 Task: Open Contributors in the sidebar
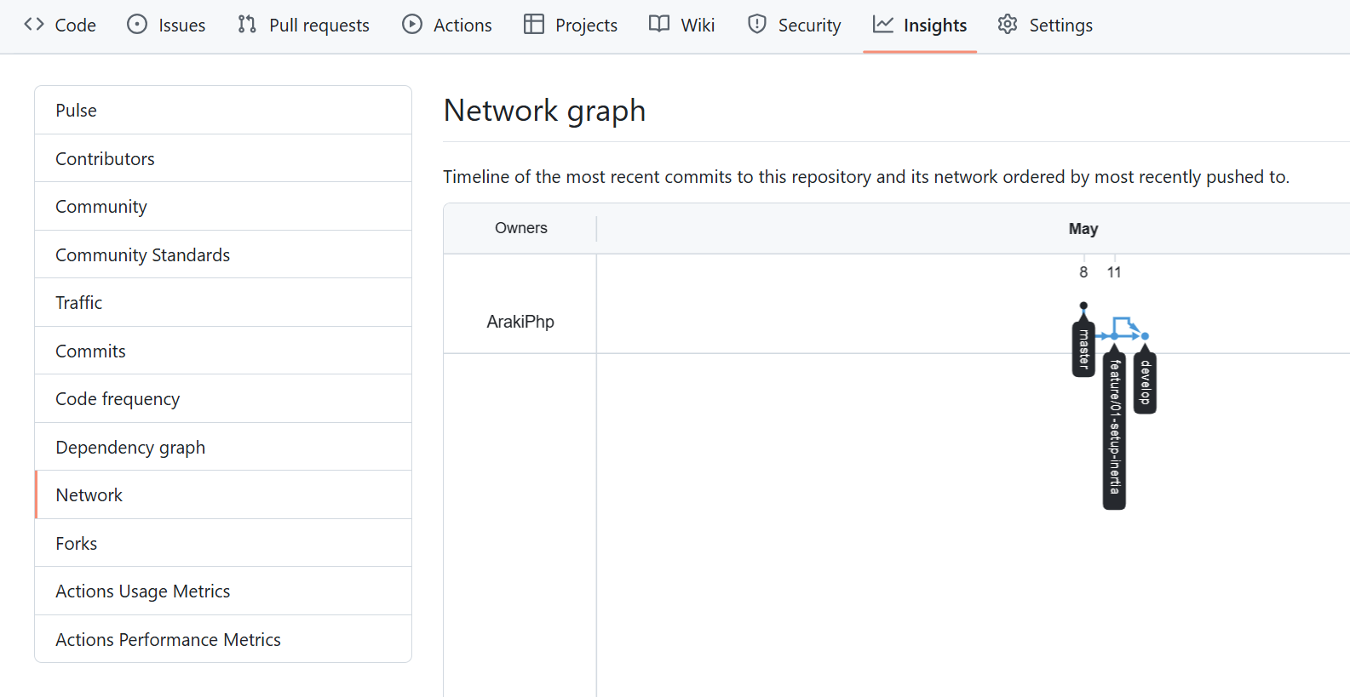[x=223, y=158]
